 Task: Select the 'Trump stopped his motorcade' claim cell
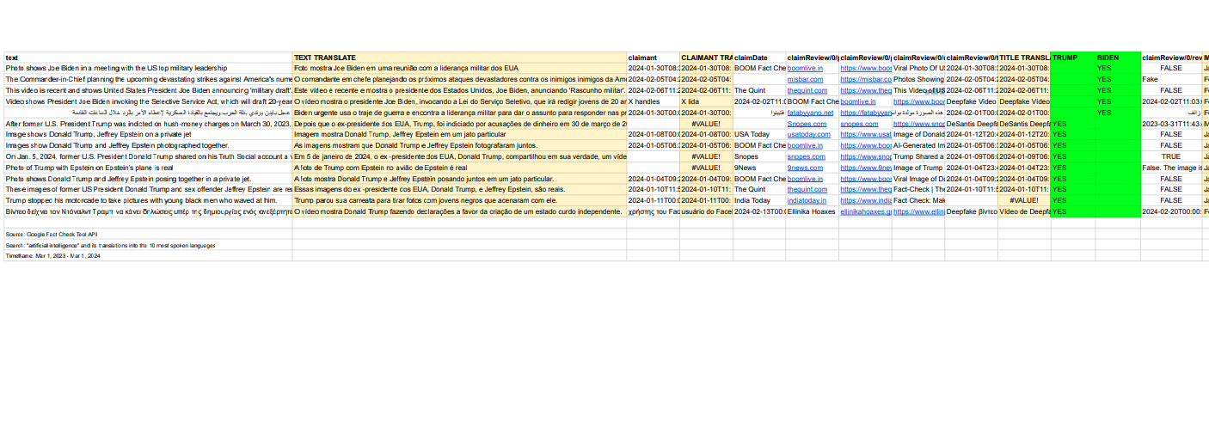tap(148, 201)
